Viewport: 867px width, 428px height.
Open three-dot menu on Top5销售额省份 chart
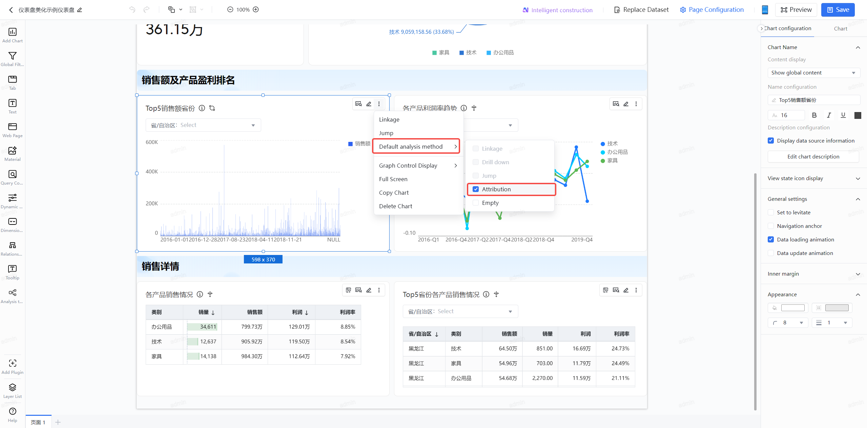(379, 104)
